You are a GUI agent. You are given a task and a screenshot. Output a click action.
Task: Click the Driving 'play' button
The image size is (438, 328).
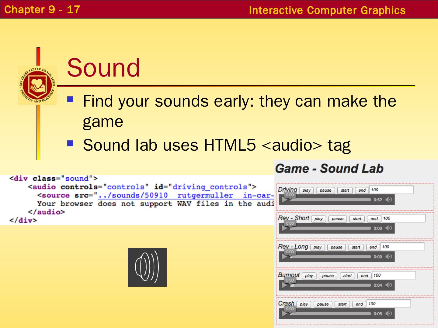click(306, 190)
